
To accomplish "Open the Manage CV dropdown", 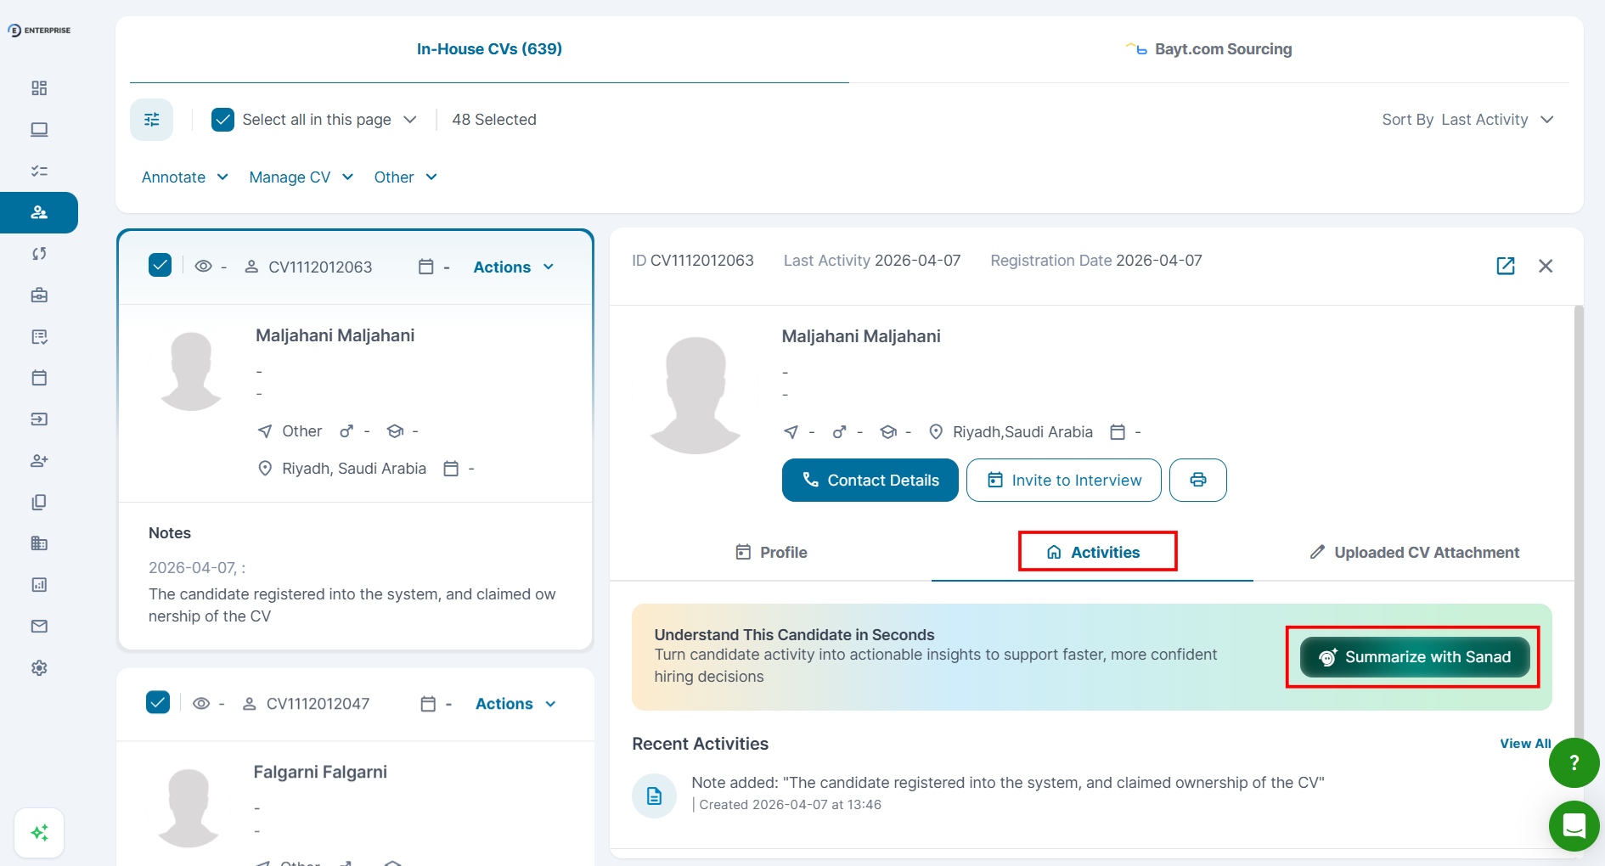I will click(301, 177).
